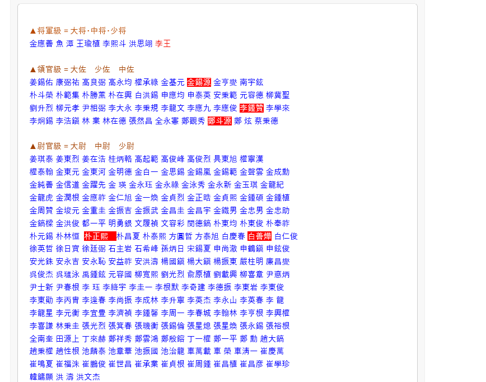Open the red 李王 link
Viewport: 486px width, 382px height.
(x=163, y=44)
